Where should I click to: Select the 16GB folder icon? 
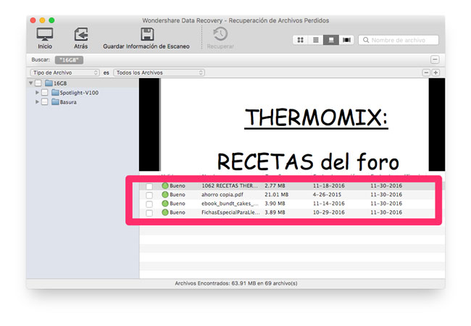click(49, 83)
